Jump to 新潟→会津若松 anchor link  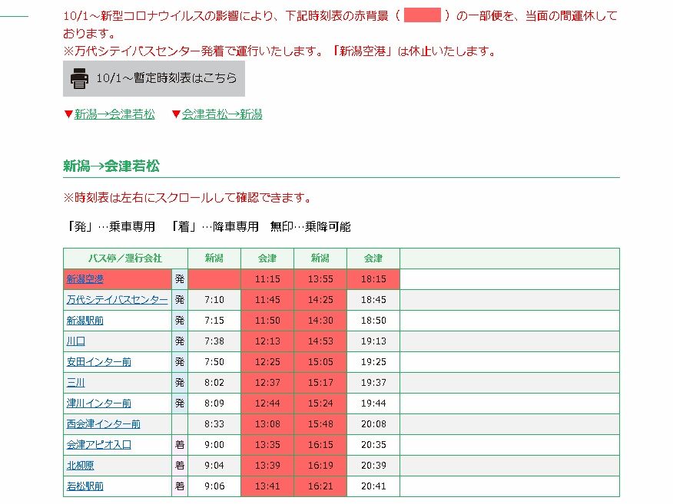[114, 114]
